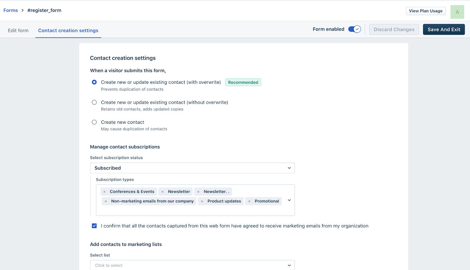Select the 'Create new contact' radio button

(94, 122)
